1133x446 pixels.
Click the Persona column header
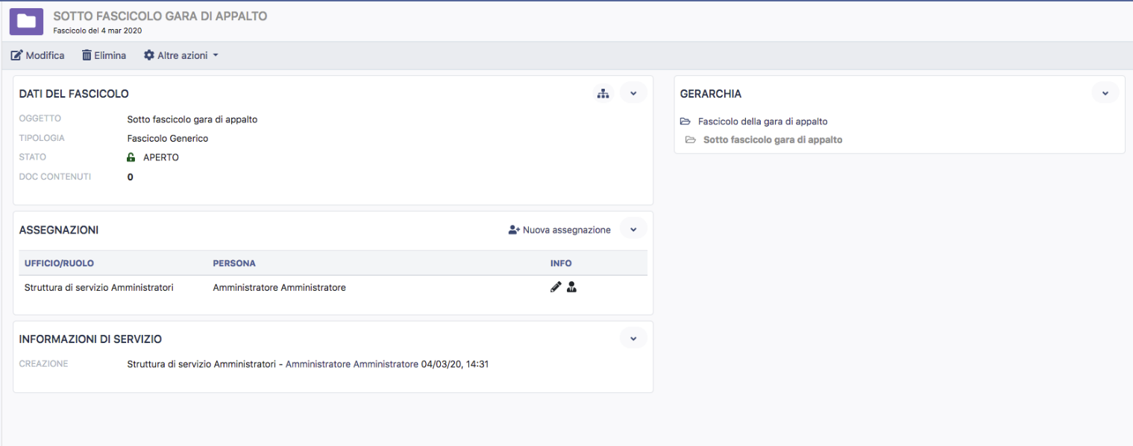coord(234,263)
